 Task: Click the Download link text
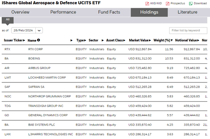click(x=200, y=4)
